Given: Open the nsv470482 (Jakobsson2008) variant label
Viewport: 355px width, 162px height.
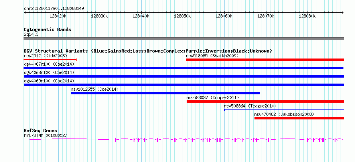Looking at the screenshot, I should click(284, 114).
